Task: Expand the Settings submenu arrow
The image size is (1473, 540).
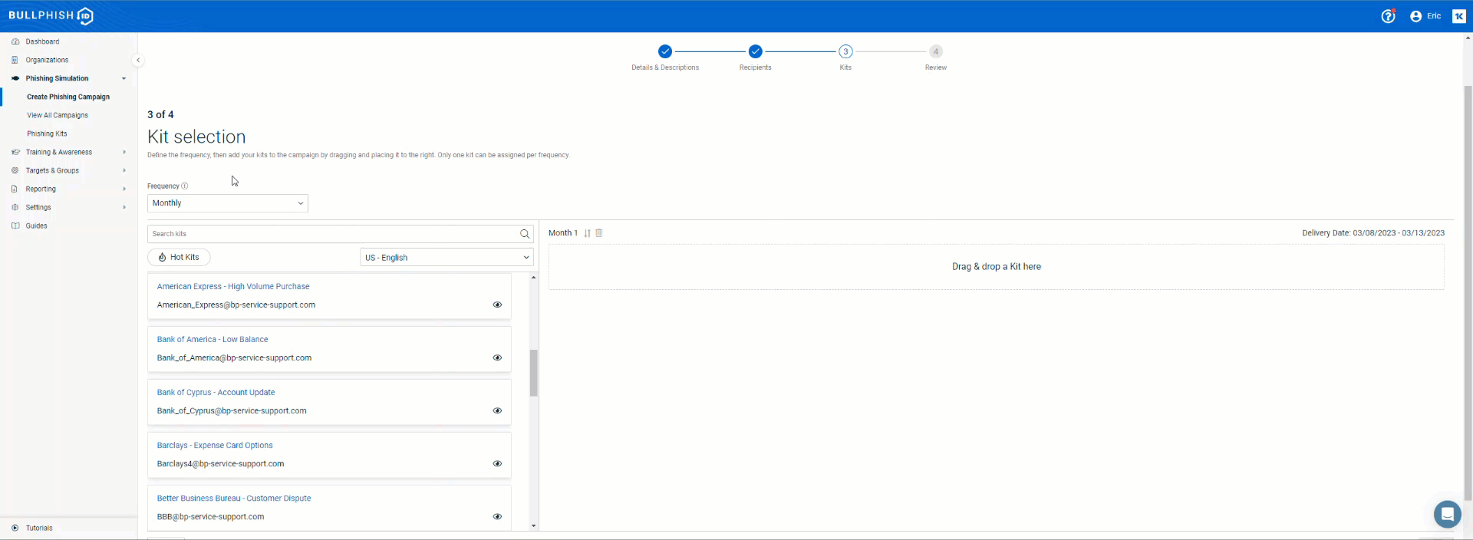Action: pyautogui.click(x=124, y=207)
